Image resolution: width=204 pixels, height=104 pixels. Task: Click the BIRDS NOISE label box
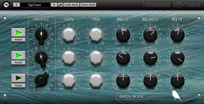[150, 96]
